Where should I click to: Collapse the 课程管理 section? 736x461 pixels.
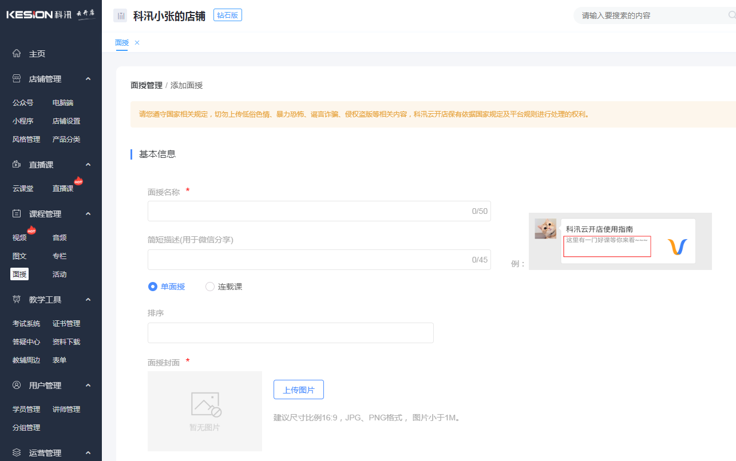tap(88, 213)
